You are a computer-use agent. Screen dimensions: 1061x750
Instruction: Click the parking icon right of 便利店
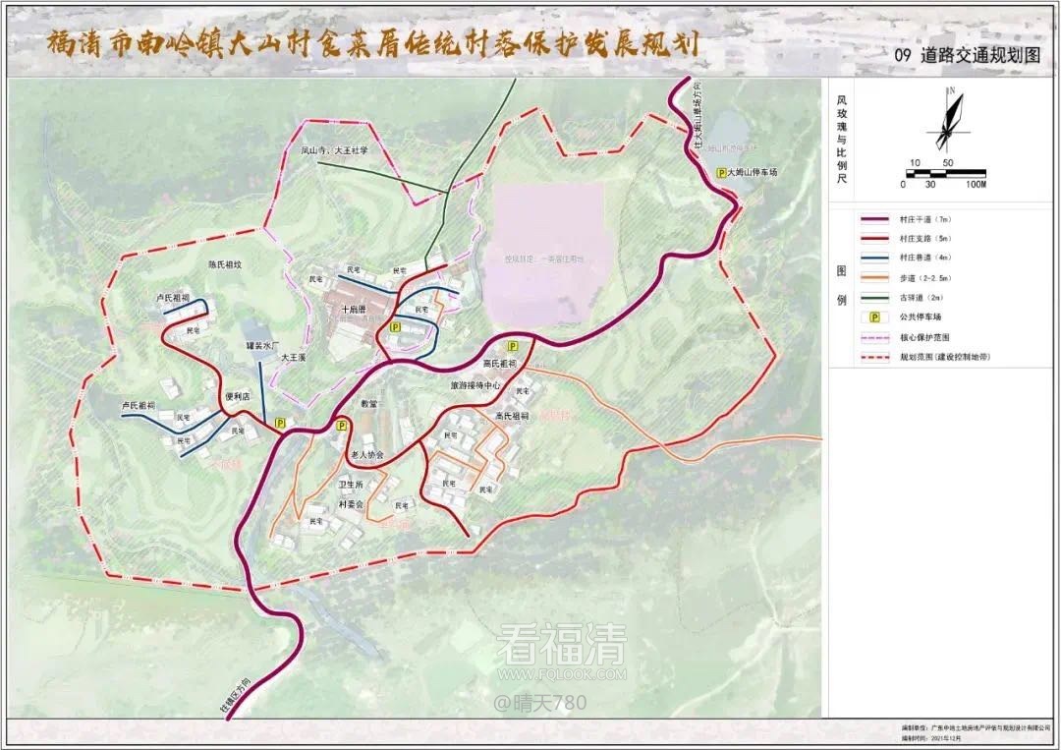[x=280, y=422]
